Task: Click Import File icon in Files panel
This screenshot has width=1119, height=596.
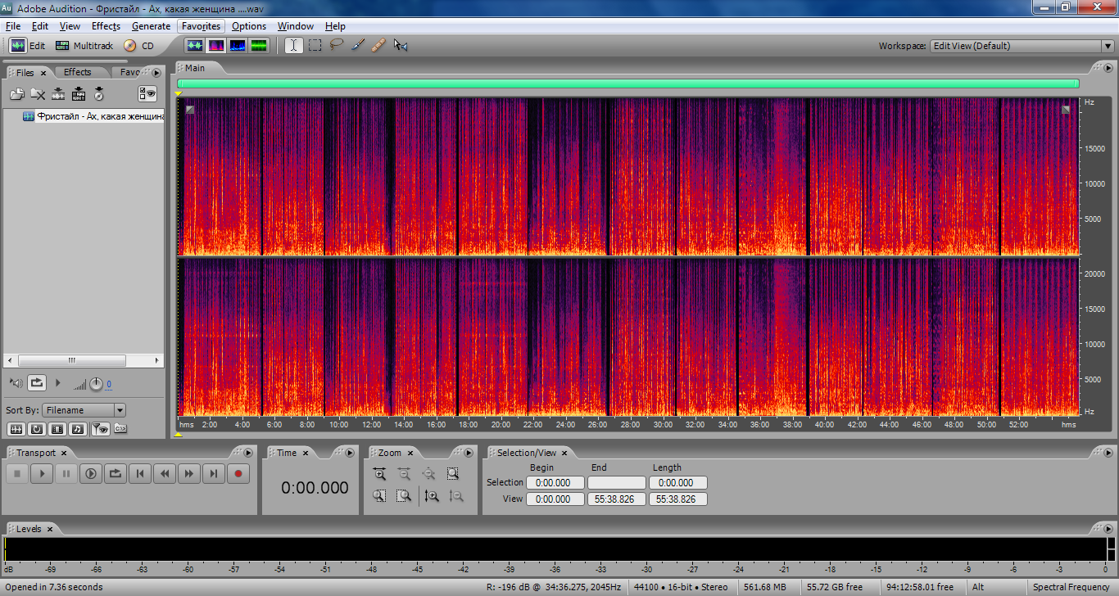Action: click(17, 94)
